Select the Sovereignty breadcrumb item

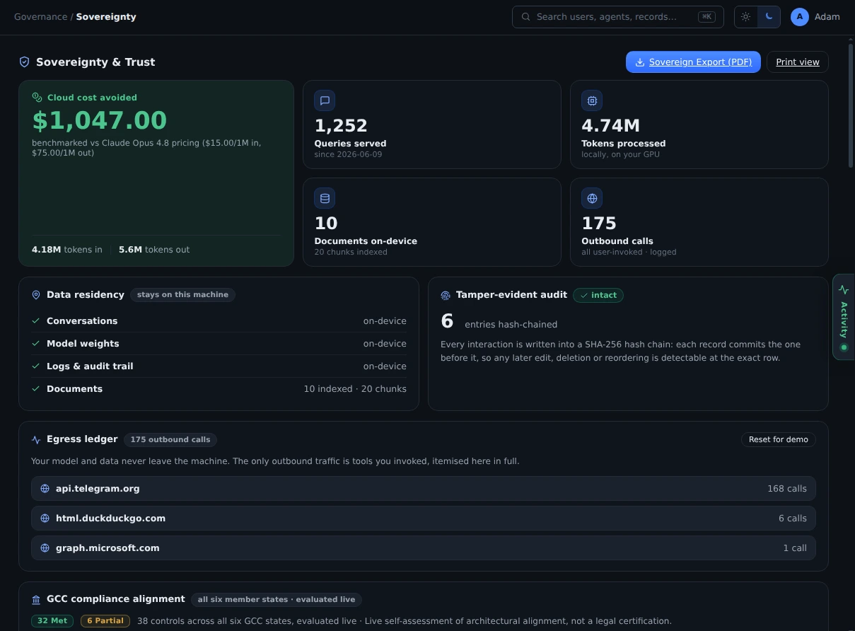106,17
